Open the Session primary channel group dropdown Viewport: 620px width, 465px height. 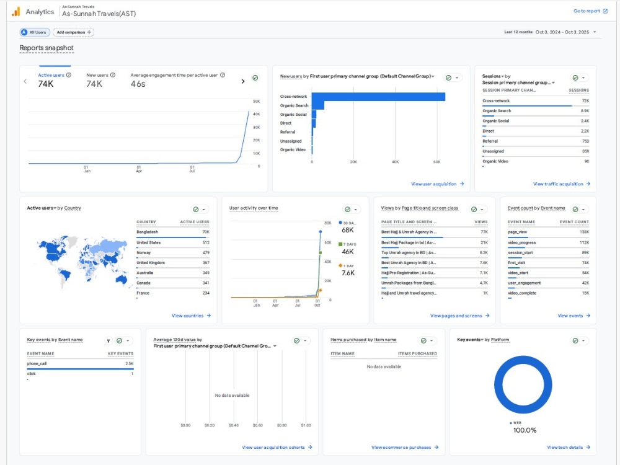(553, 82)
